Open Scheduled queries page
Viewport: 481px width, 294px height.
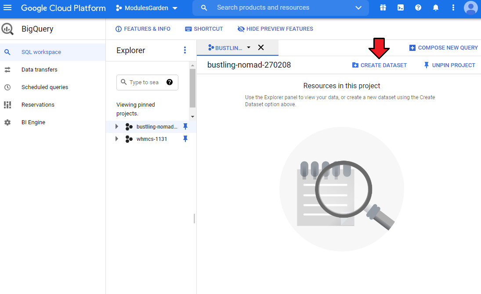pos(53,87)
